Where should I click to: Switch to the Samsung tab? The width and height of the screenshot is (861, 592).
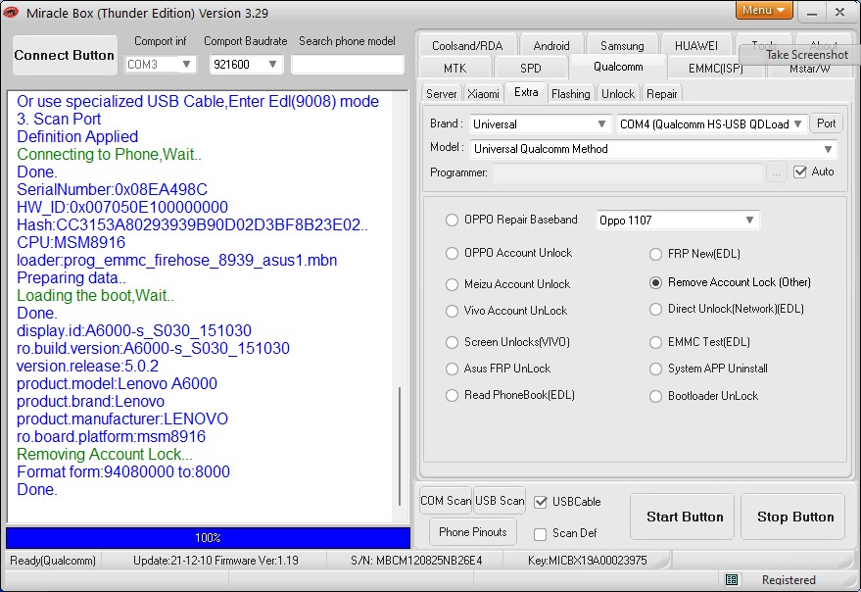622,46
